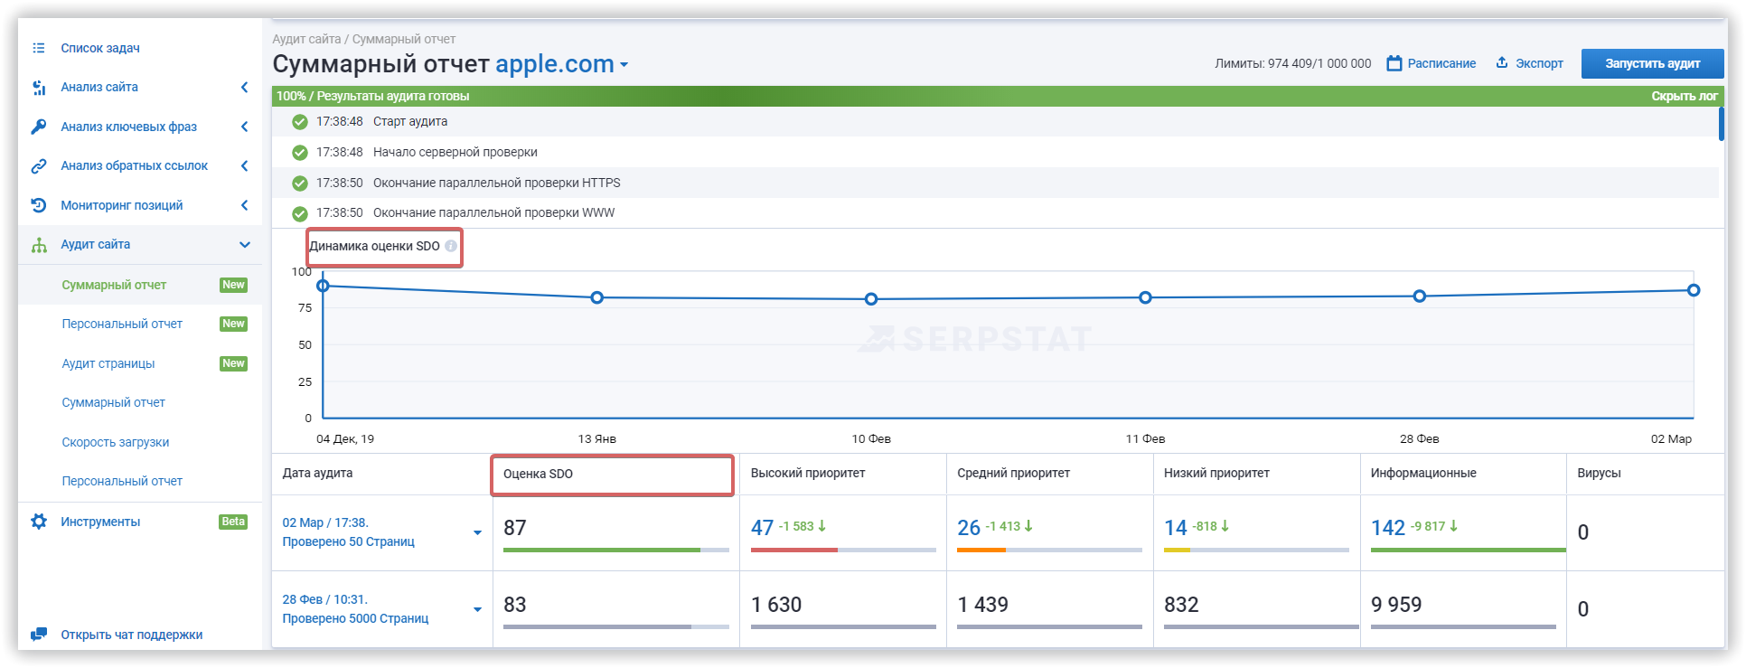Click the 10 Фев chart point

click(x=871, y=299)
